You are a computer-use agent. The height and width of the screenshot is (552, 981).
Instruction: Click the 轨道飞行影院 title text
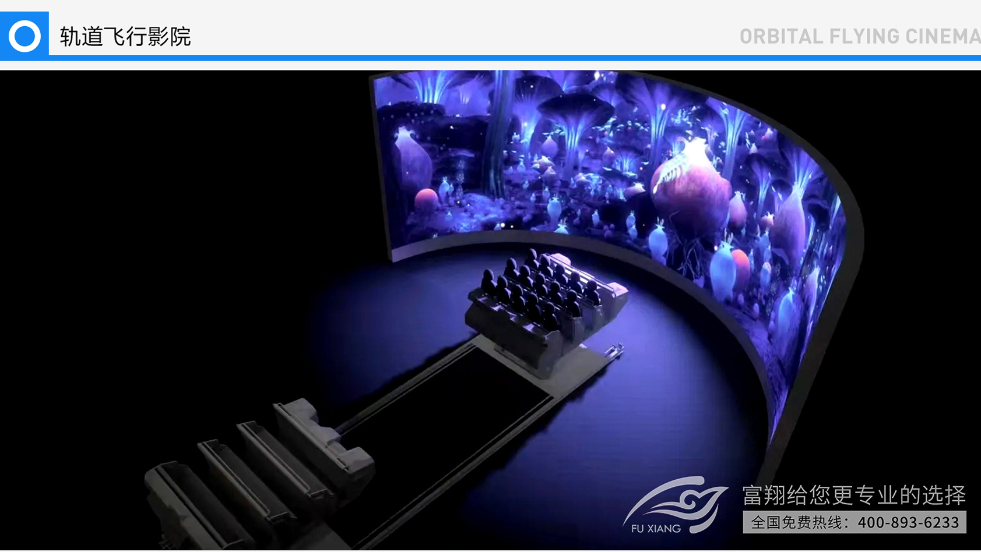tap(125, 37)
